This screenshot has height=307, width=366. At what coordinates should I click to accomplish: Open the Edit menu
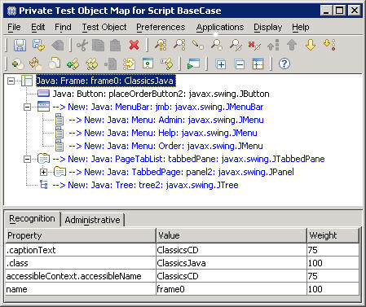coord(37,27)
